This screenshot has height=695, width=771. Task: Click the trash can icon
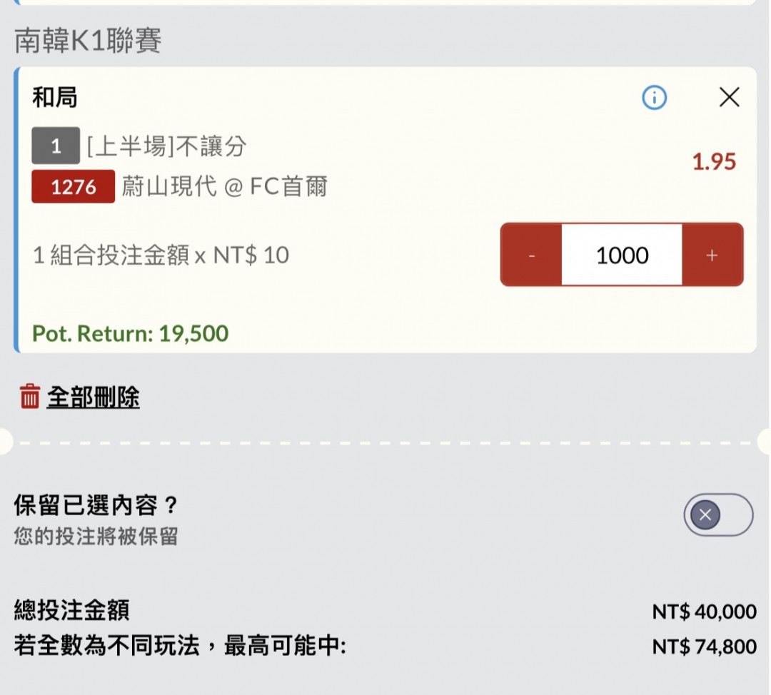[29, 396]
